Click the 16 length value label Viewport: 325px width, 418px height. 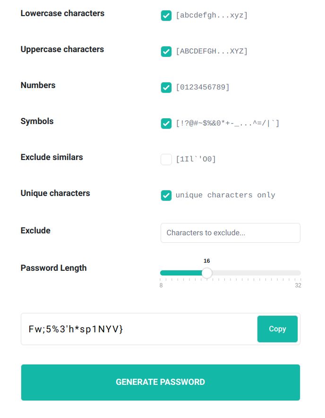(x=206, y=261)
